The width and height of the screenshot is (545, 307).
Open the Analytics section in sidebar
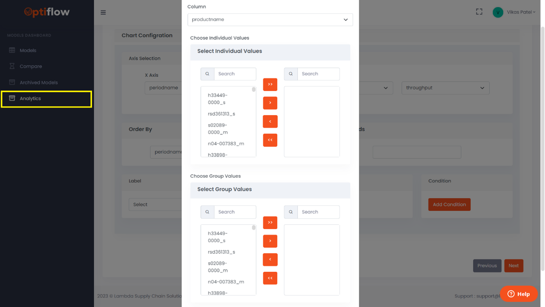[x=30, y=98]
